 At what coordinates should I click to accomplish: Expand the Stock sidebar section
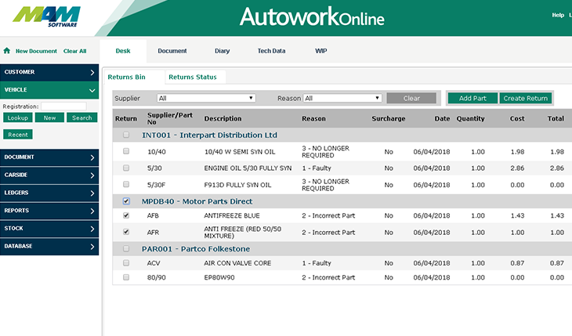[x=49, y=229]
